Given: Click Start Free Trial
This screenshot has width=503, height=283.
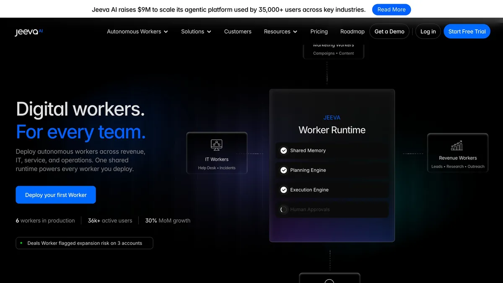Looking at the screenshot, I should pos(467,31).
